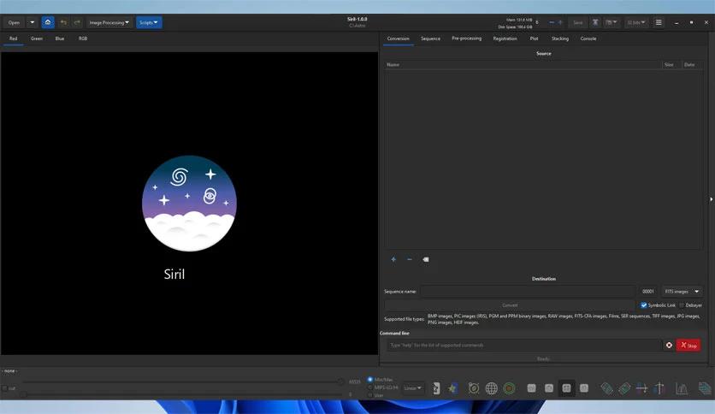The image size is (715, 414).
Task: Click the Convert button
Action: pos(510,305)
